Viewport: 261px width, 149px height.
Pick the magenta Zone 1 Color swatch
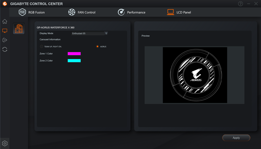tap(74, 54)
